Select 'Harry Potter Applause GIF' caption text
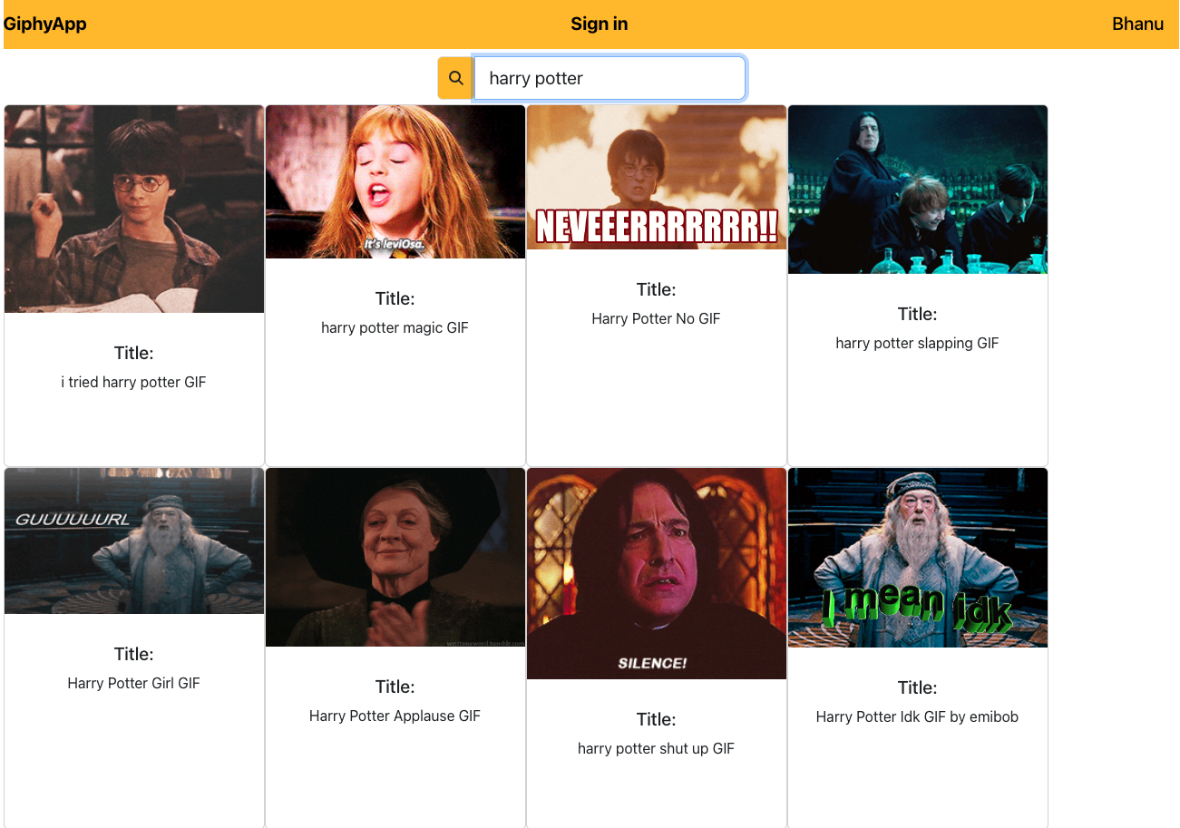Image resolution: width=1180 pixels, height=828 pixels. click(x=395, y=716)
